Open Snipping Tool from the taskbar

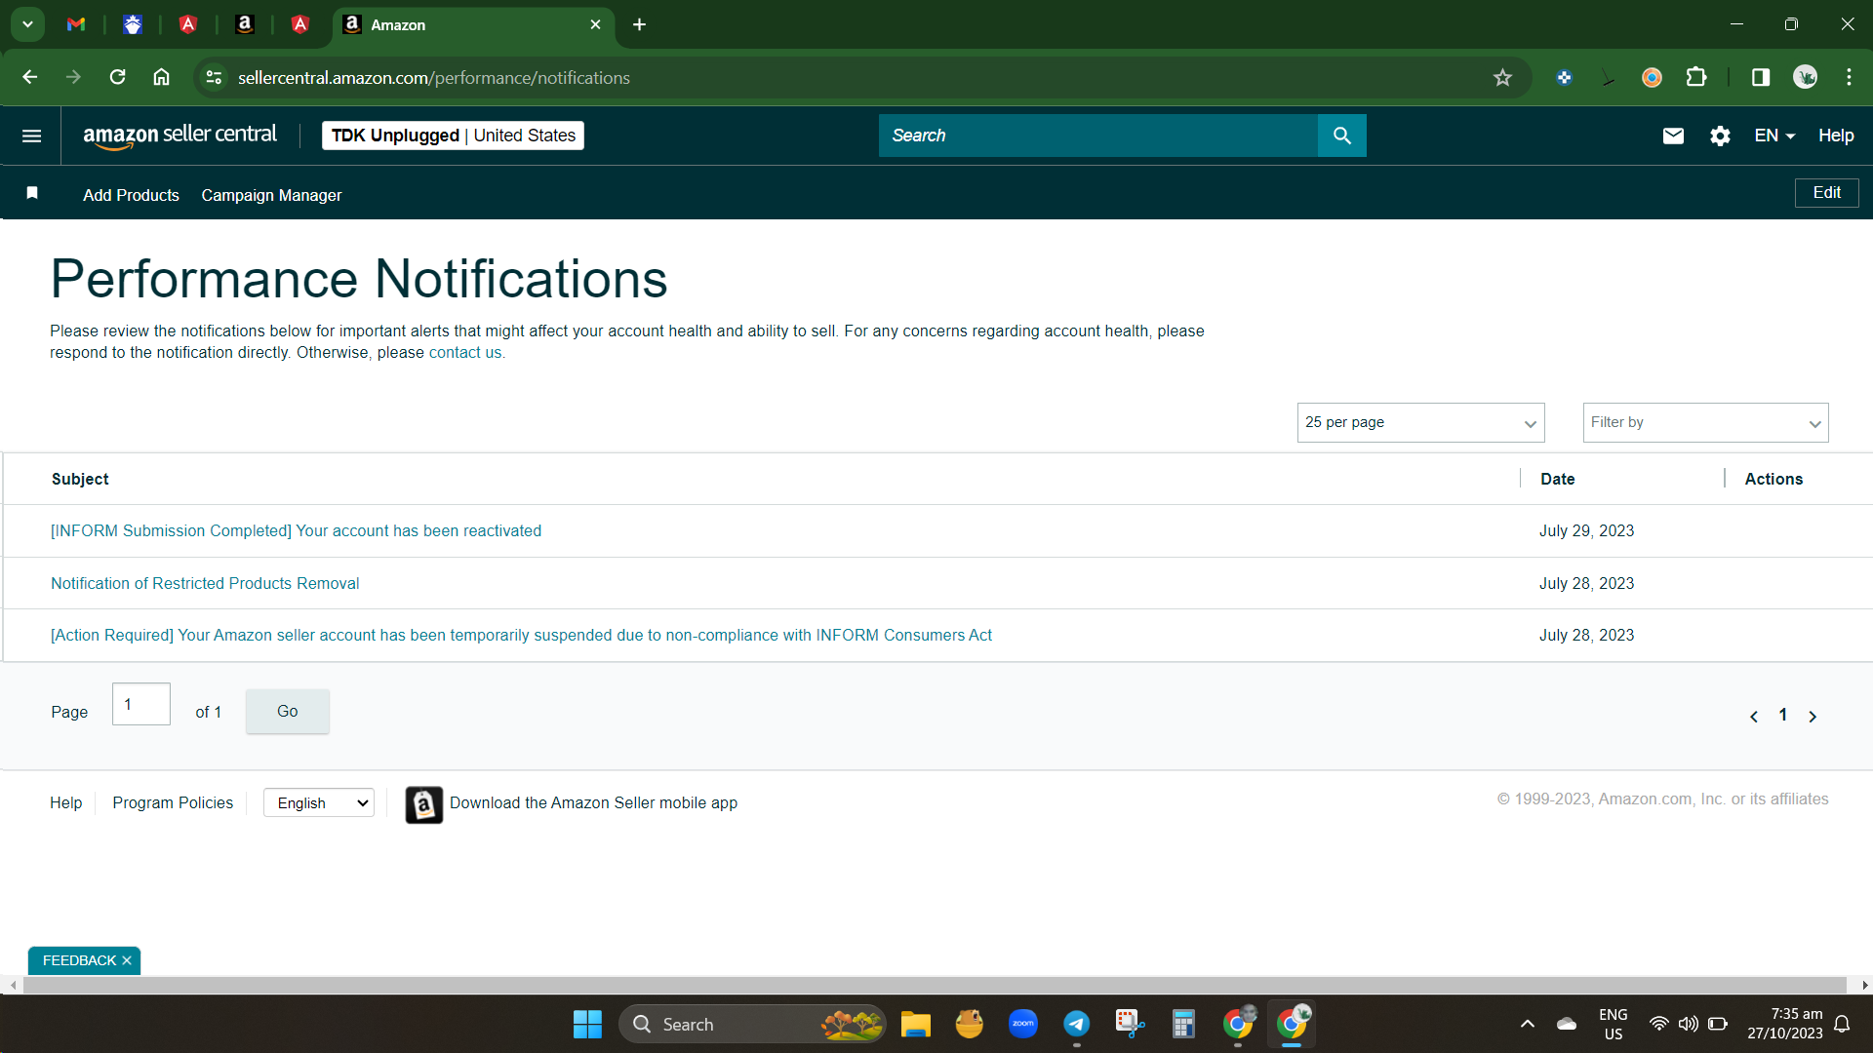1130,1024
